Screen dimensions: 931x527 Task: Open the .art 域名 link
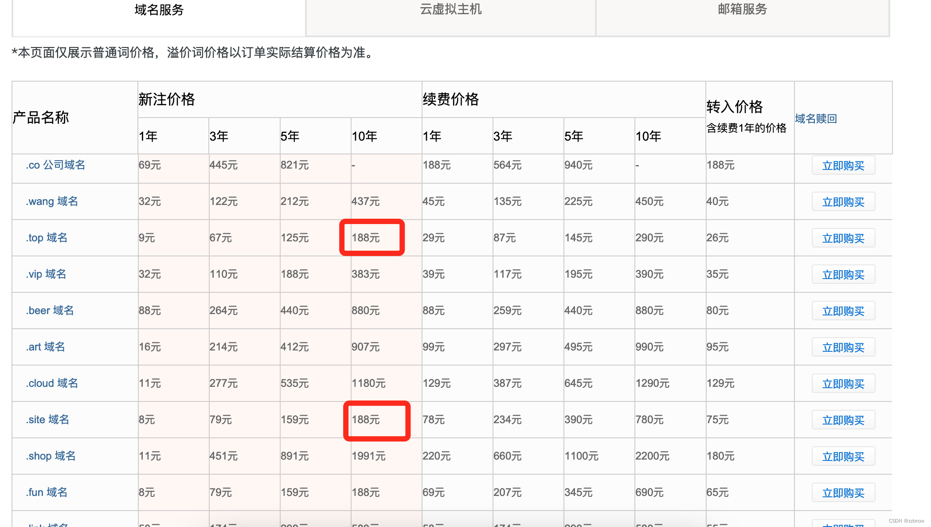pos(45,347)
